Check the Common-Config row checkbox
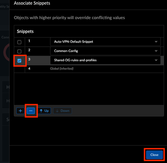167x163 pixels. [x=19, y=51]
